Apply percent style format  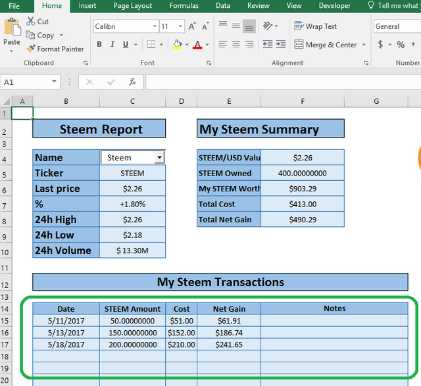pyautogui.click(x=401, y=45)
